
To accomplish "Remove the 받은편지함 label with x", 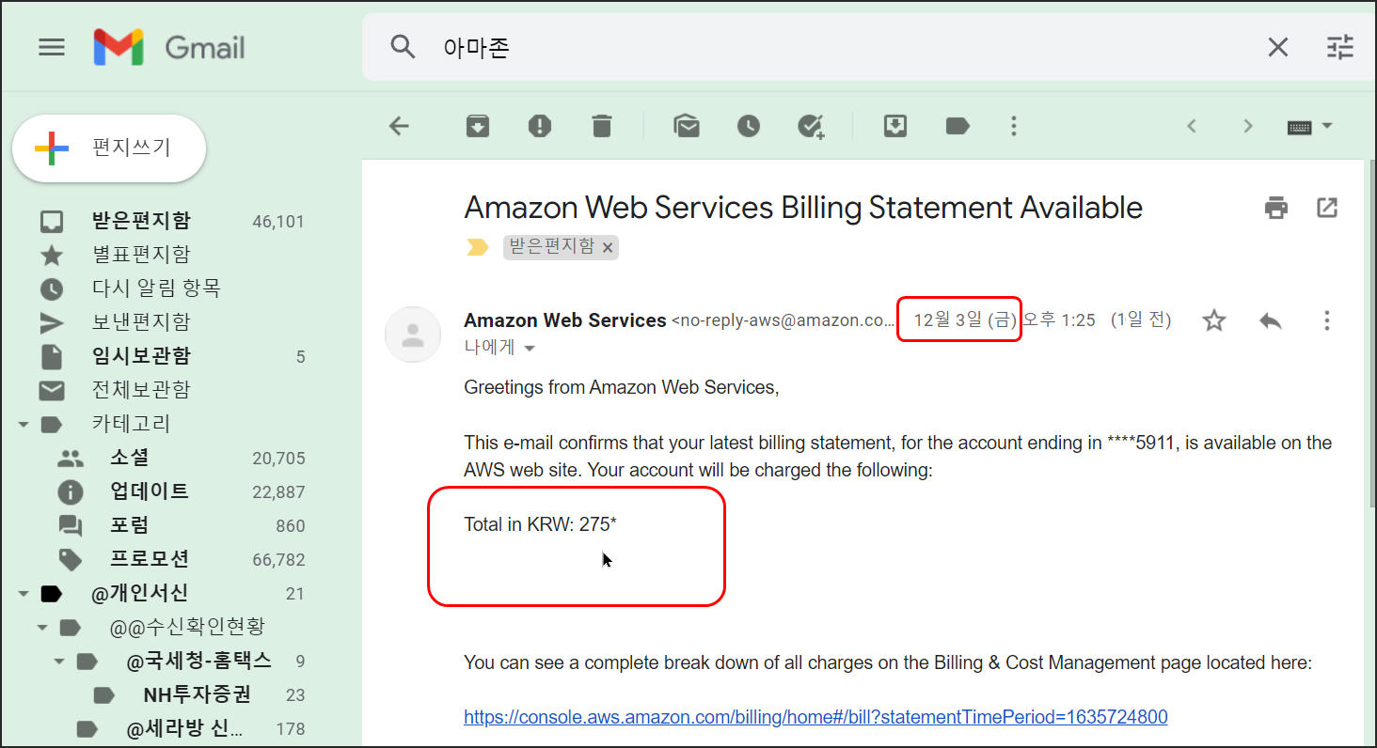I will point(608,248).
